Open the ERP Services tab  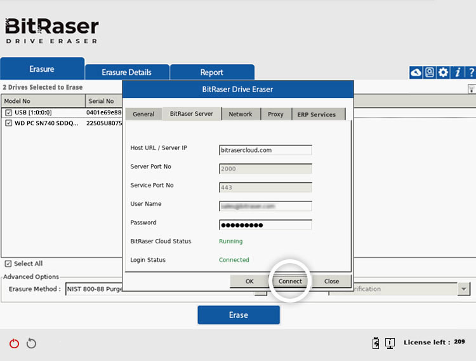click(317, 114)
